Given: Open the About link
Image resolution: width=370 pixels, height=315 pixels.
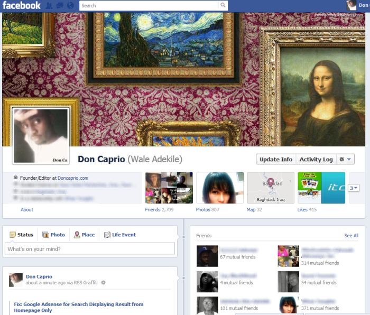Looking at the screenshot, I should click(27, 209).
